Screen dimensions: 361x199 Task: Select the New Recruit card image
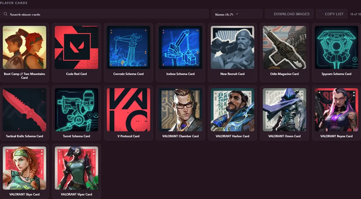coord(233,47)
